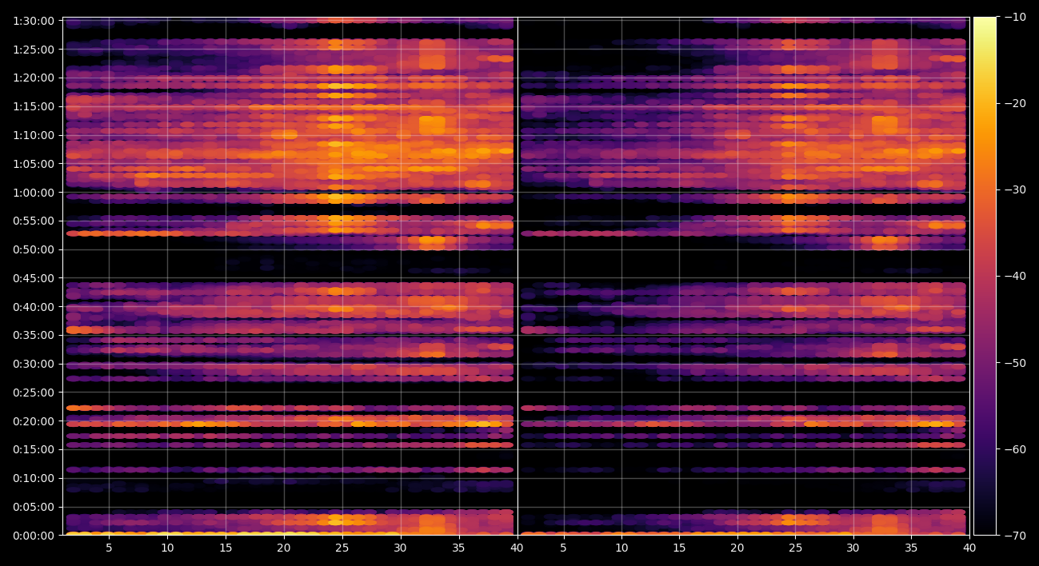Click the 0:25:00 y-axis tick label

[x=34, y=393]
